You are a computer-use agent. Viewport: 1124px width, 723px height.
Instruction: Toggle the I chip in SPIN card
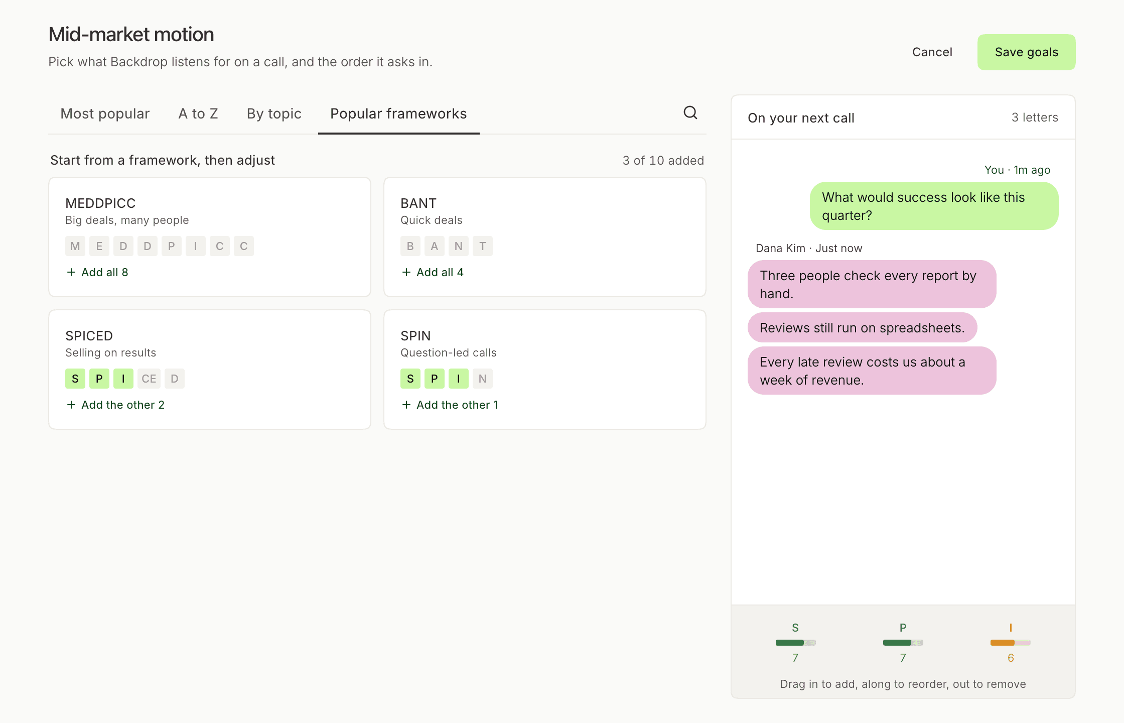point(459,379)
